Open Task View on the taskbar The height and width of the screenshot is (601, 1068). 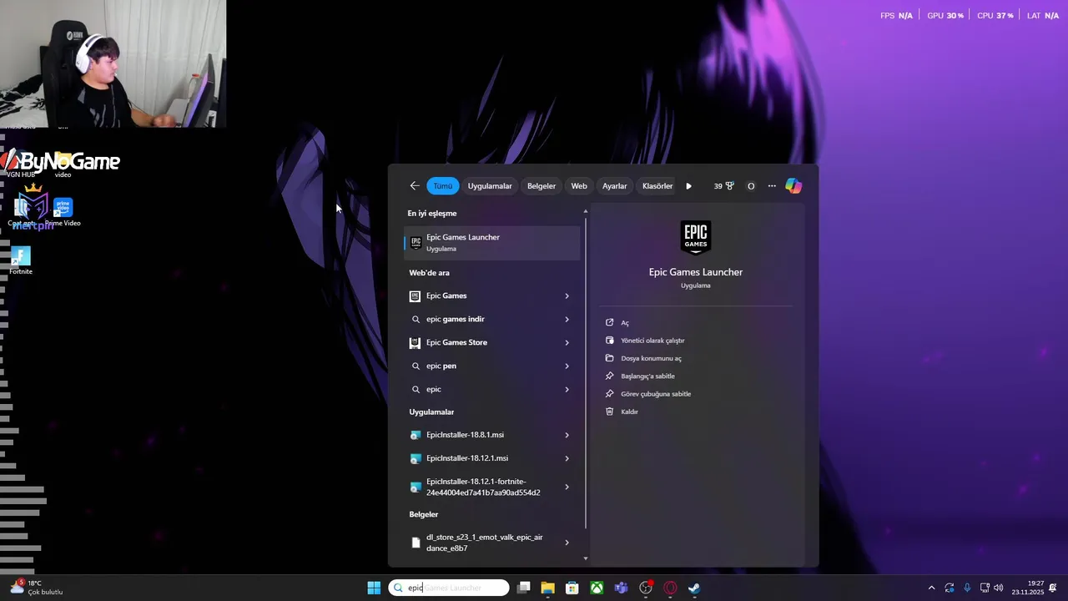click(x=523, y=588)
